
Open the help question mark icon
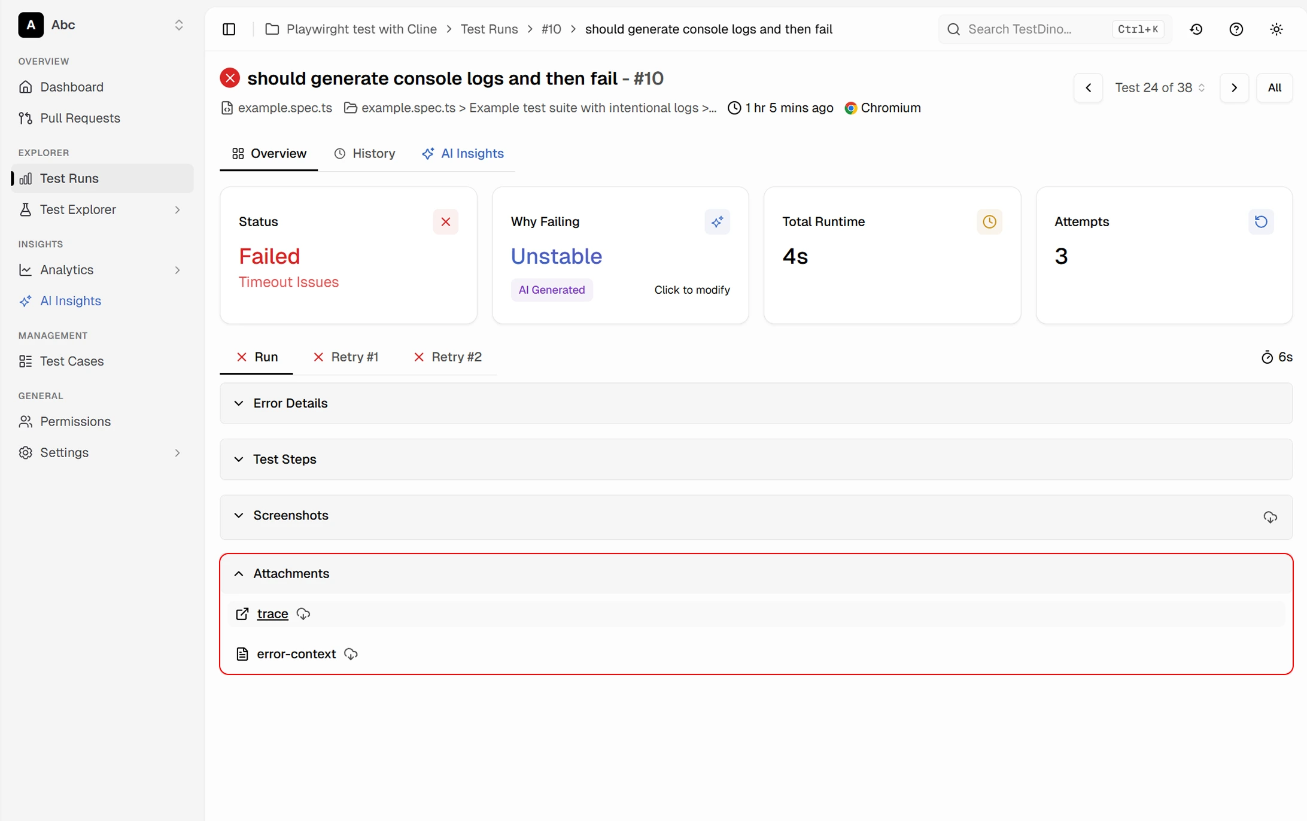1236,29
